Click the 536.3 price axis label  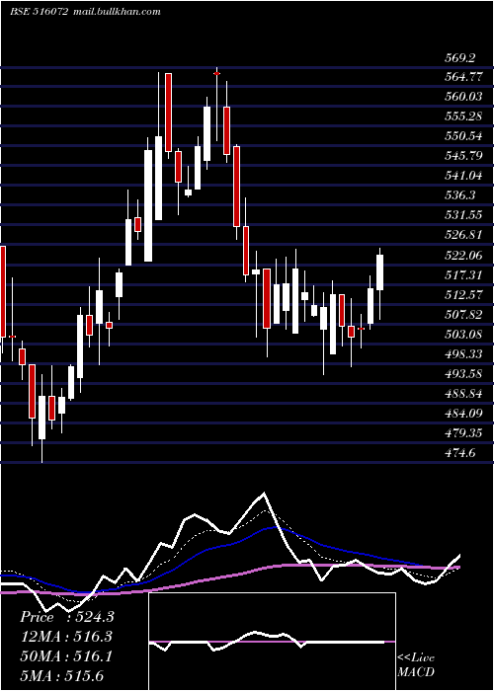point(460,195)
